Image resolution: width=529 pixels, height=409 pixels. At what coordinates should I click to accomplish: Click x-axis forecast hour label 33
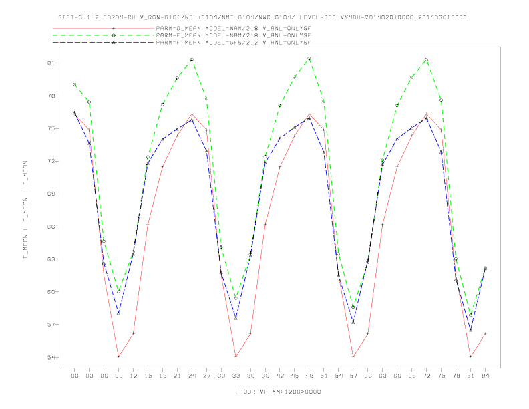[236, 376]
